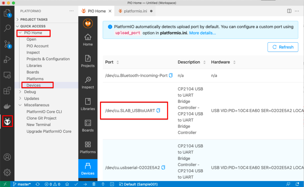This screenshot has height=187, width=304.
Task: Copy the /dev/cu.Bluetooth-Incoming-Port path
Action: (171, 75)
